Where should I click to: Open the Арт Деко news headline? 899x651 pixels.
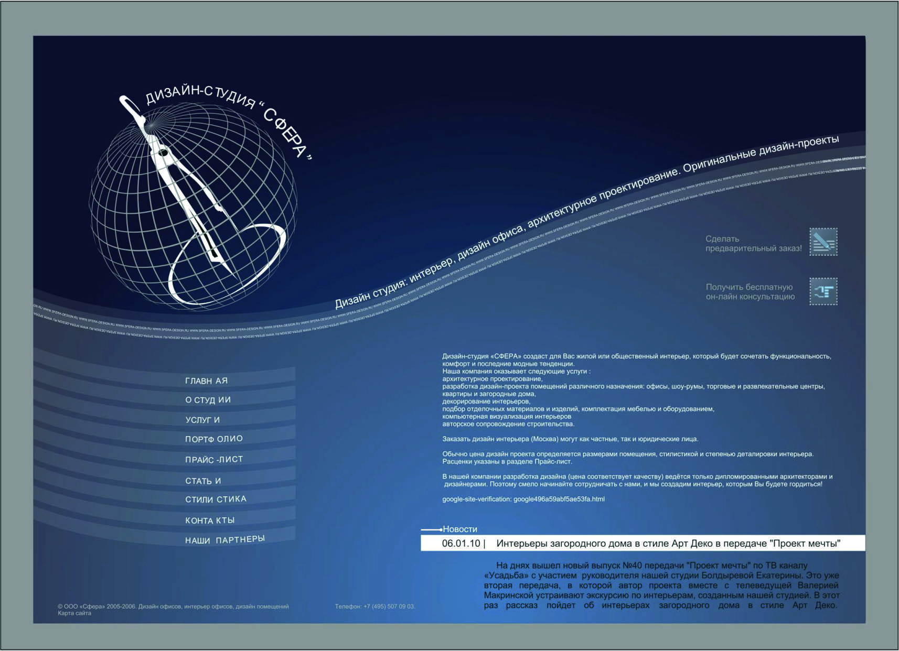[668, 544]
